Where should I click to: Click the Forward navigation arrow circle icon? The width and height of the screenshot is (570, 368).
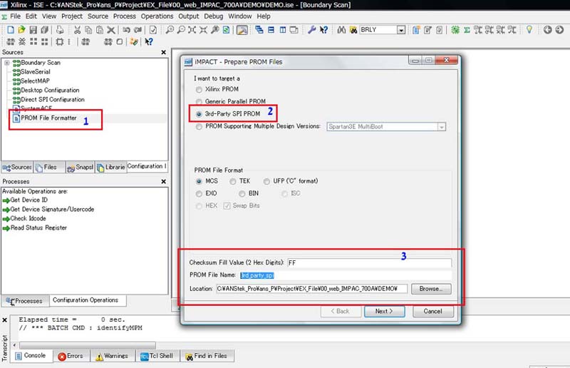click(559, 30)
